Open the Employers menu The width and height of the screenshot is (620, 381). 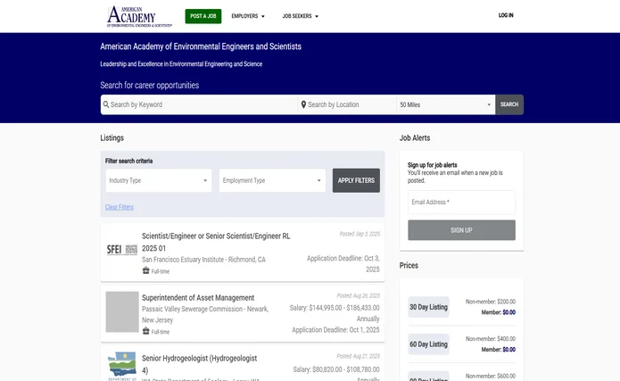[x=248, y=16]
